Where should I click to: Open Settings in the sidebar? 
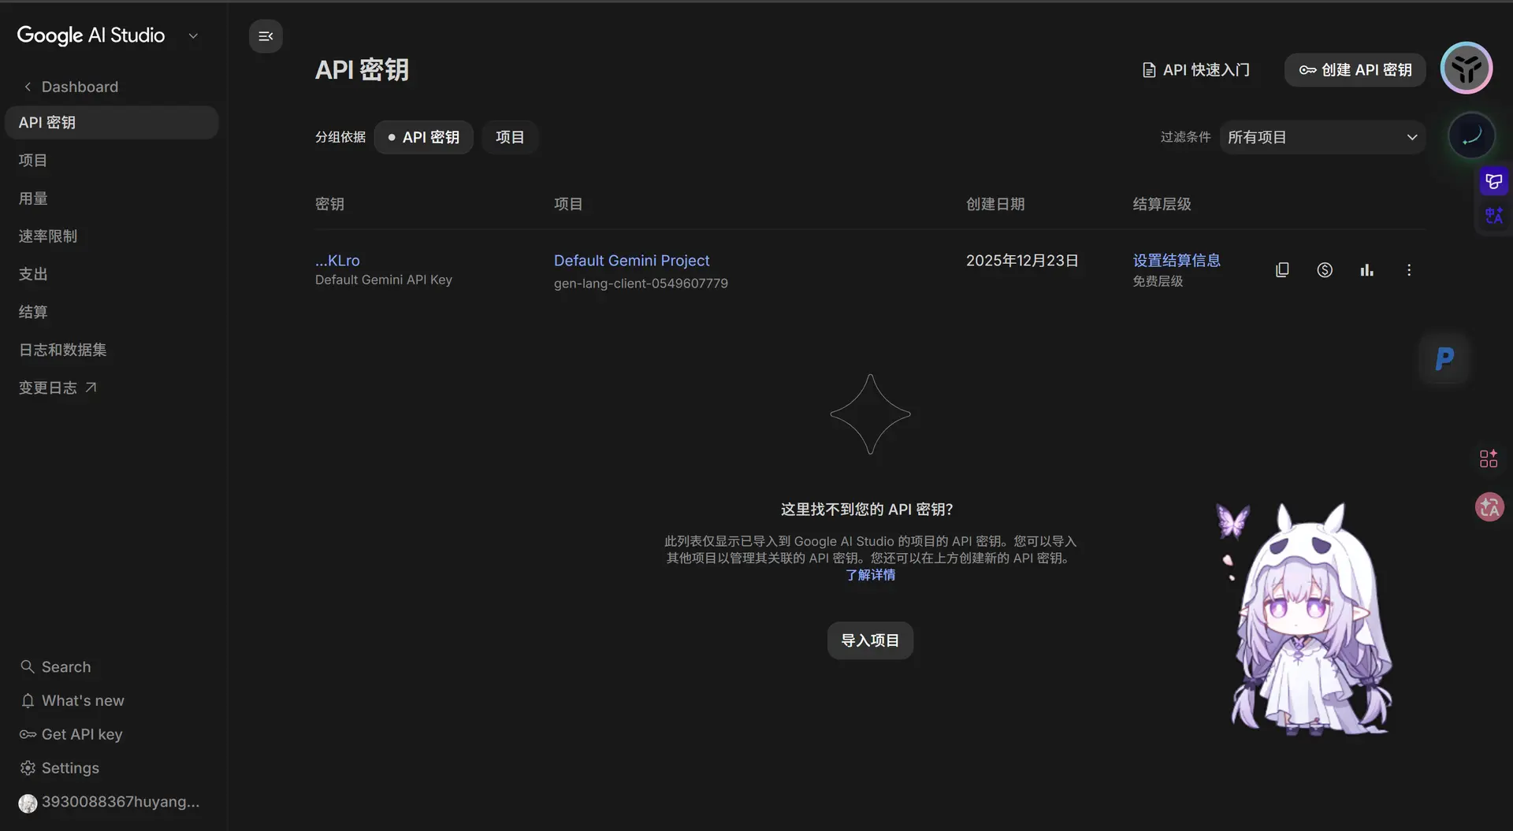60,769
